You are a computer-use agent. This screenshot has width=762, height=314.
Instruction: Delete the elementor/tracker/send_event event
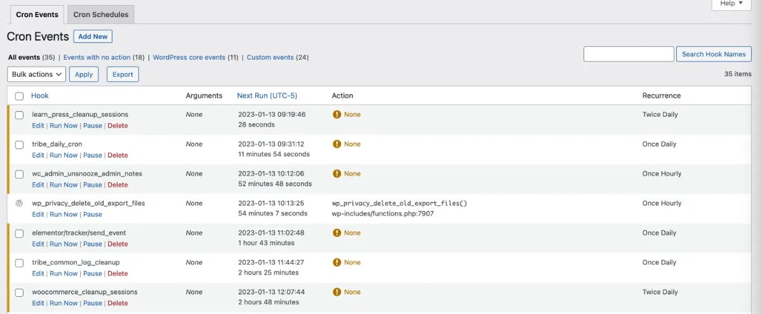(117, 244)
